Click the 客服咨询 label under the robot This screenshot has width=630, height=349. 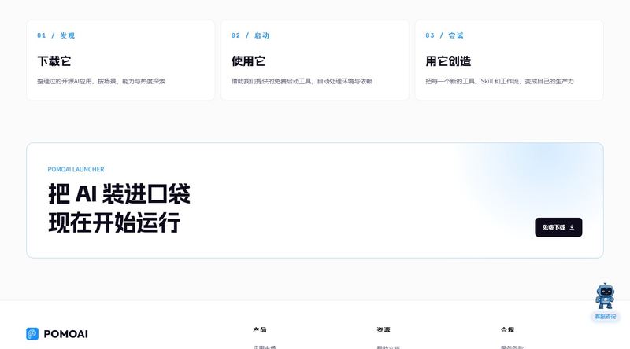point(605,317)
